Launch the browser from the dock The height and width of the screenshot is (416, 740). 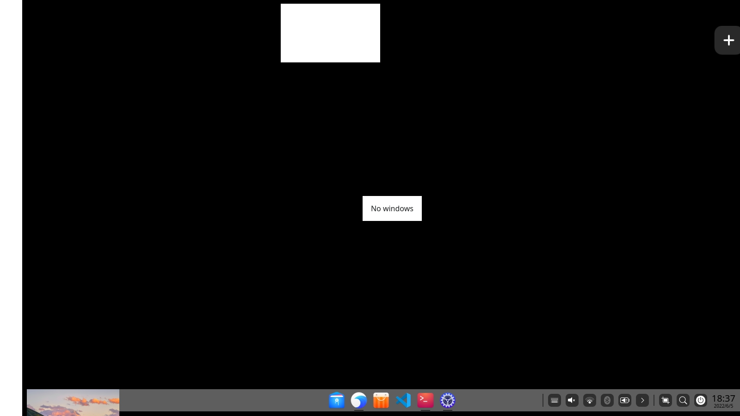point(359,400)
